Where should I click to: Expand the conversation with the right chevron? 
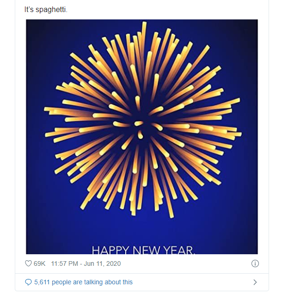pyautogui.click(x=255, y=282)
